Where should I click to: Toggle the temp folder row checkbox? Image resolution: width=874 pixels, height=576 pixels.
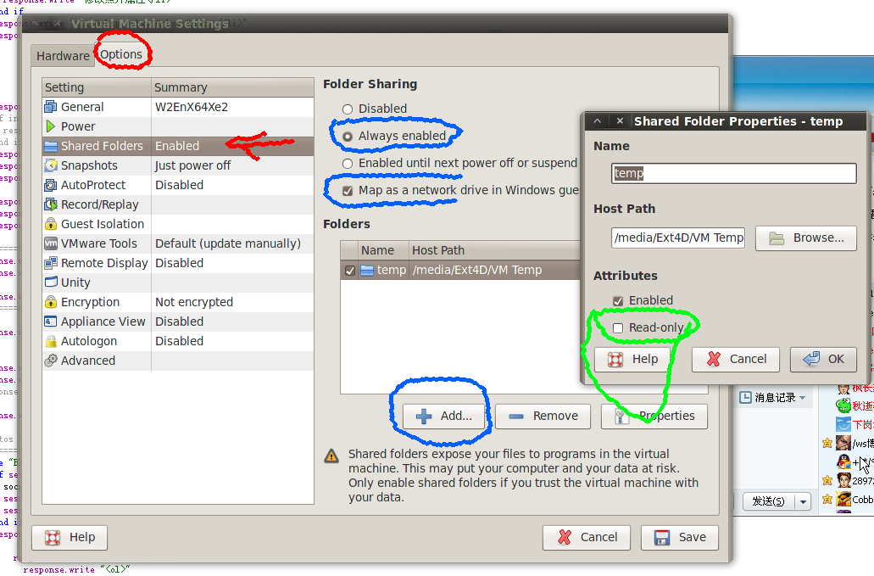click(x=350, y=271)
